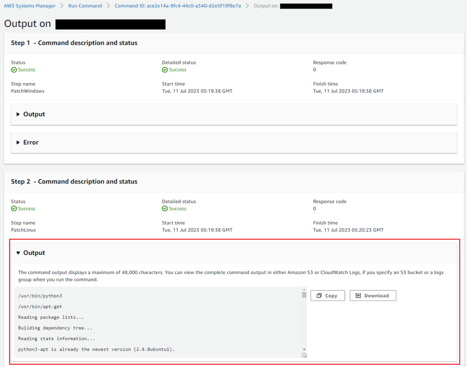Click the PatchLinux step name
This screenshot has height=367, width=467.
tap(24, 230)
